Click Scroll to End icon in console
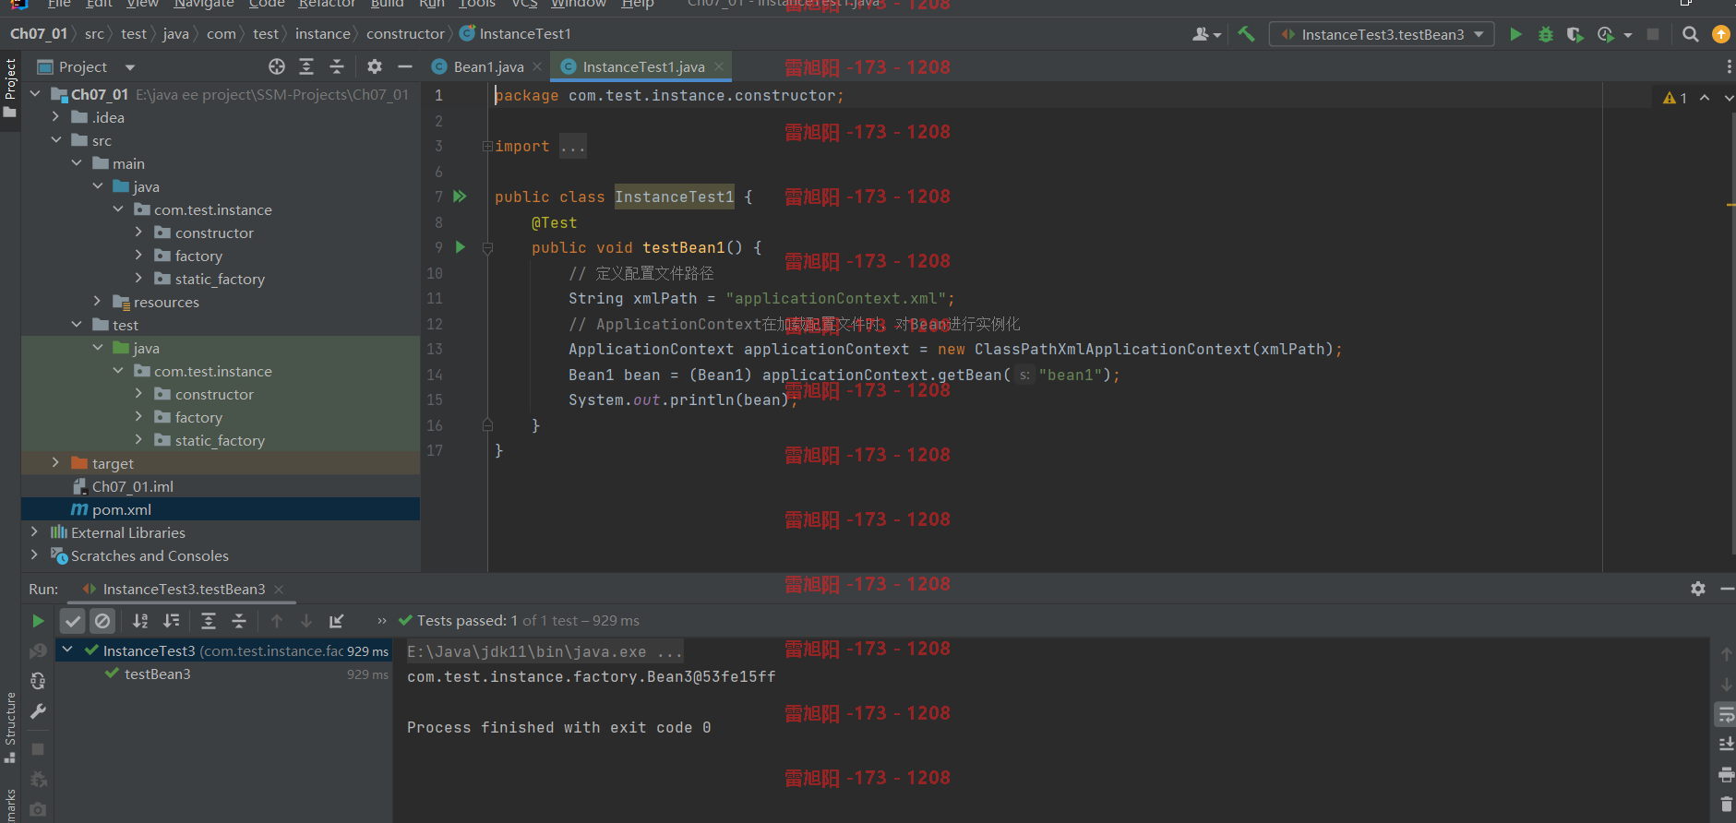1736x823 pixels. point(1726,744)
